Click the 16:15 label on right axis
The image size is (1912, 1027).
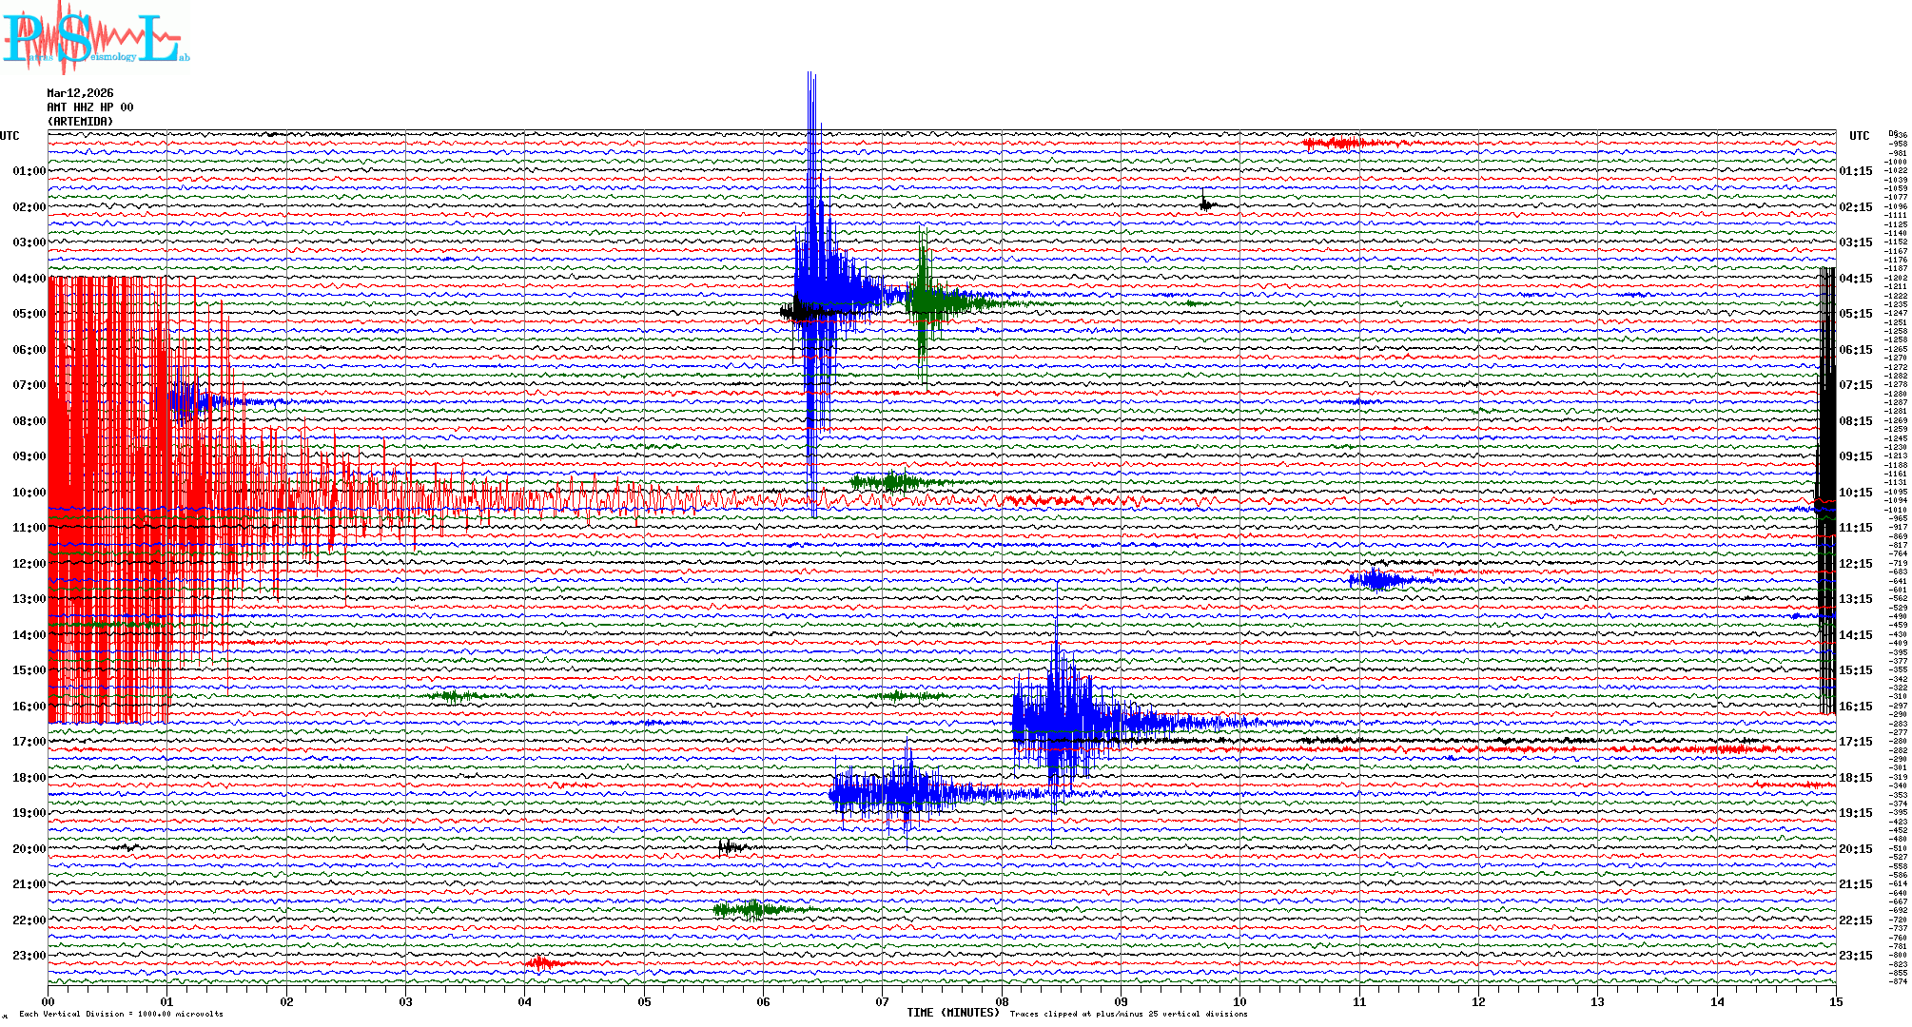1856,707
